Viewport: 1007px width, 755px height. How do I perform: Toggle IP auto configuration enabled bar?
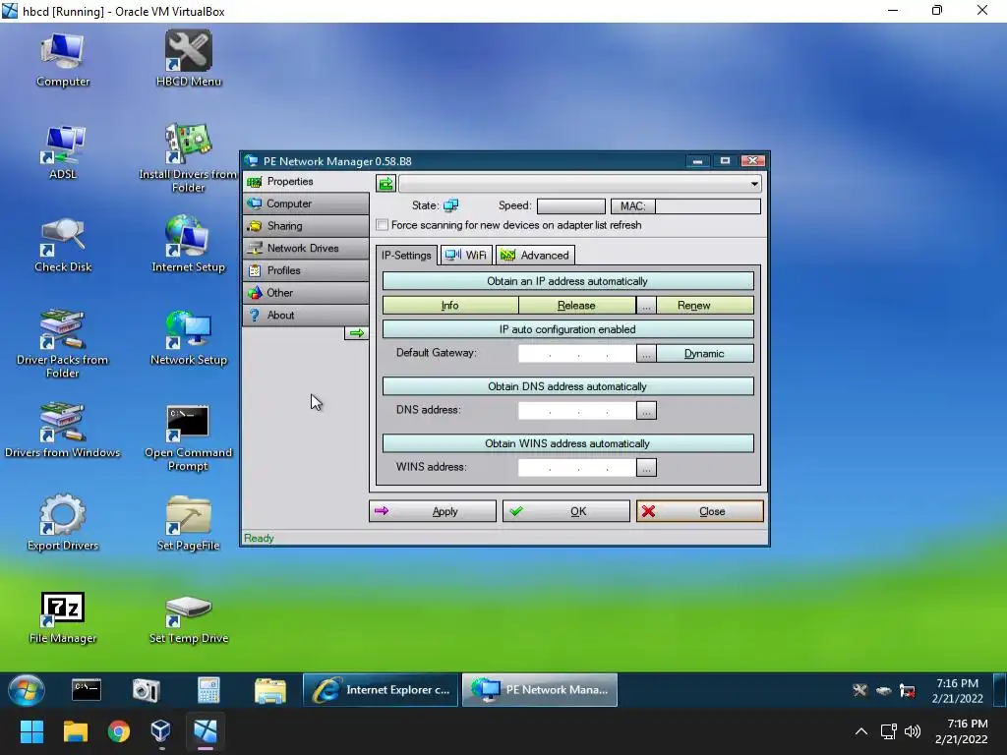coord(567,329)
